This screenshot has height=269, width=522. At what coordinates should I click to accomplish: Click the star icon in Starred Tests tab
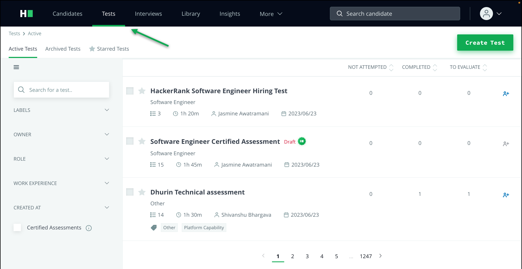92,49
